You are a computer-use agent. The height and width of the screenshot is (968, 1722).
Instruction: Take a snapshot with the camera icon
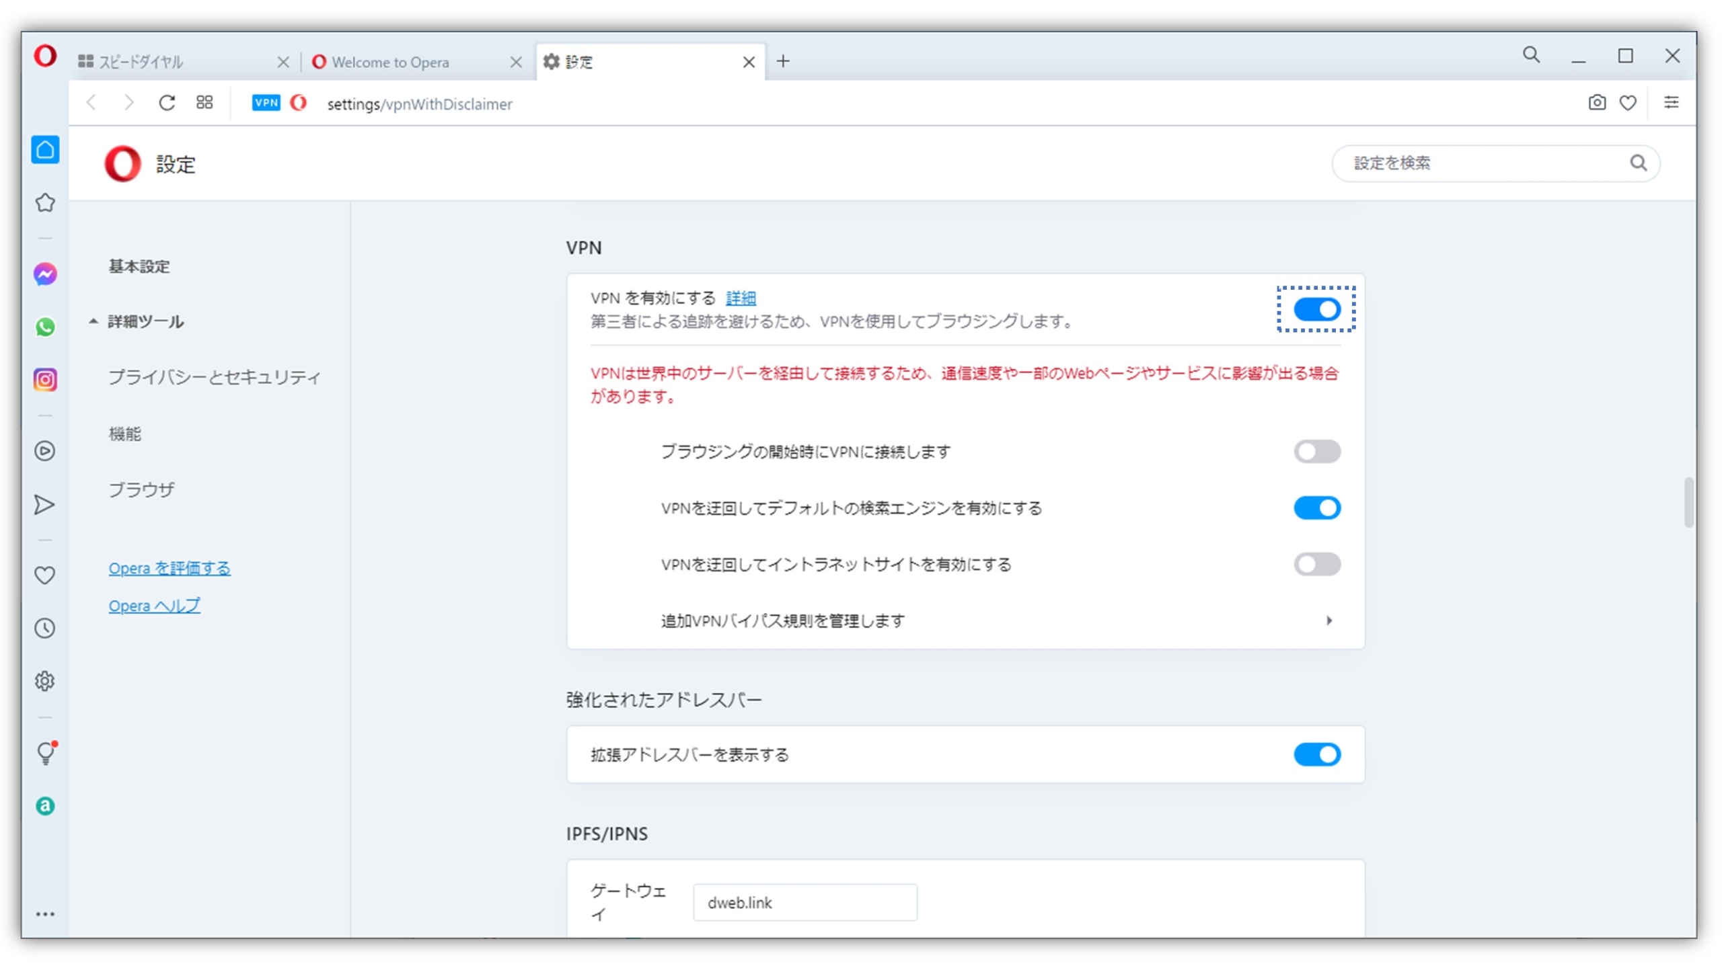pyautogui.click(x=1596, y=103)
